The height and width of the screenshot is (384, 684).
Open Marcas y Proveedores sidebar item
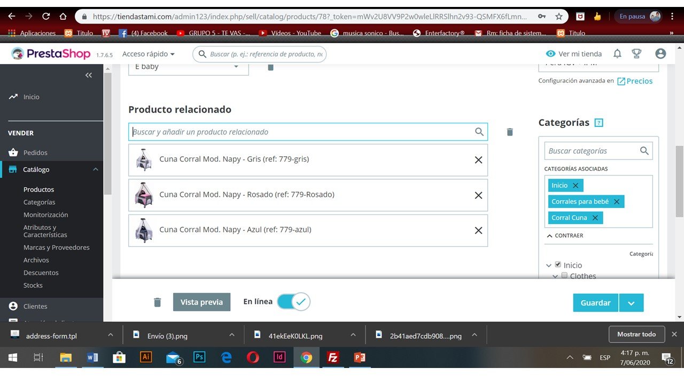pyautogui.click(x=57, y=247)
